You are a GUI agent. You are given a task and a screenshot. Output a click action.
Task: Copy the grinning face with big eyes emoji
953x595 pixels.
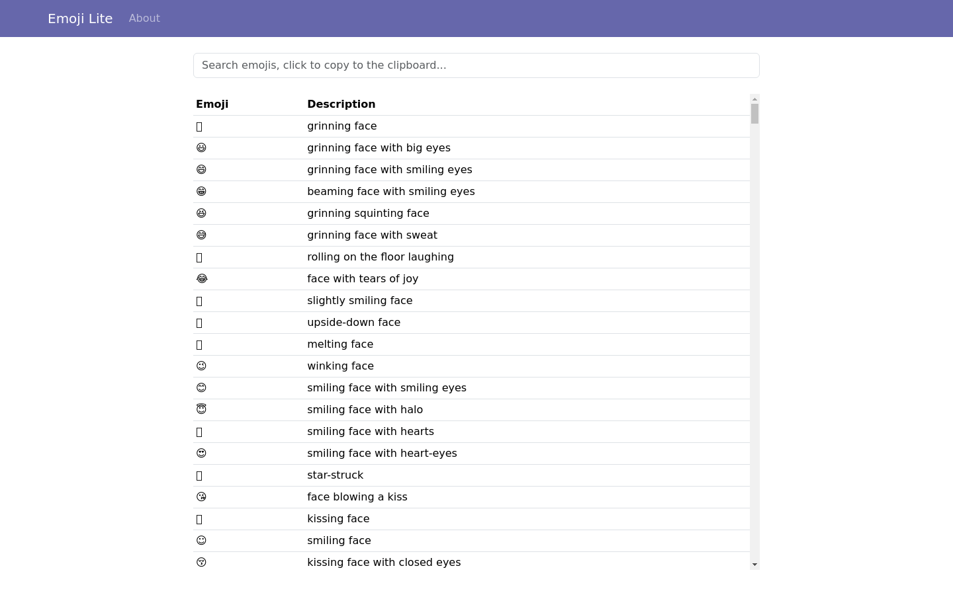[201, 148]
